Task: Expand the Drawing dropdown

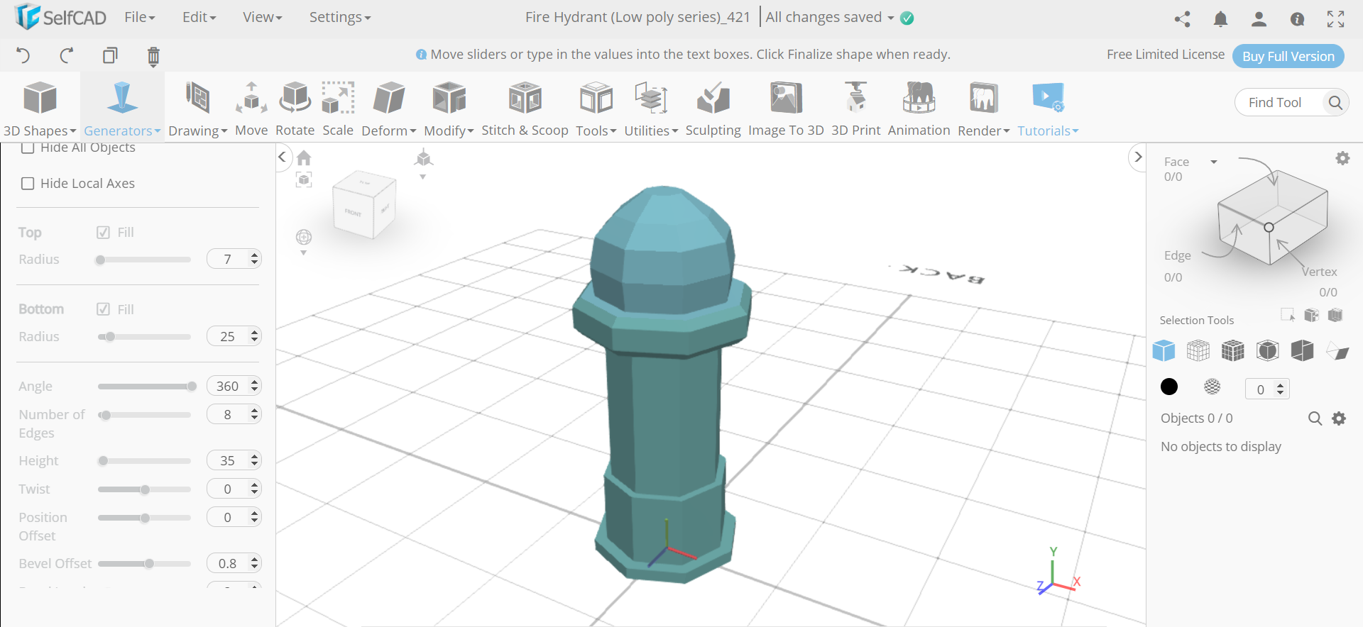Action: point(198,131)
